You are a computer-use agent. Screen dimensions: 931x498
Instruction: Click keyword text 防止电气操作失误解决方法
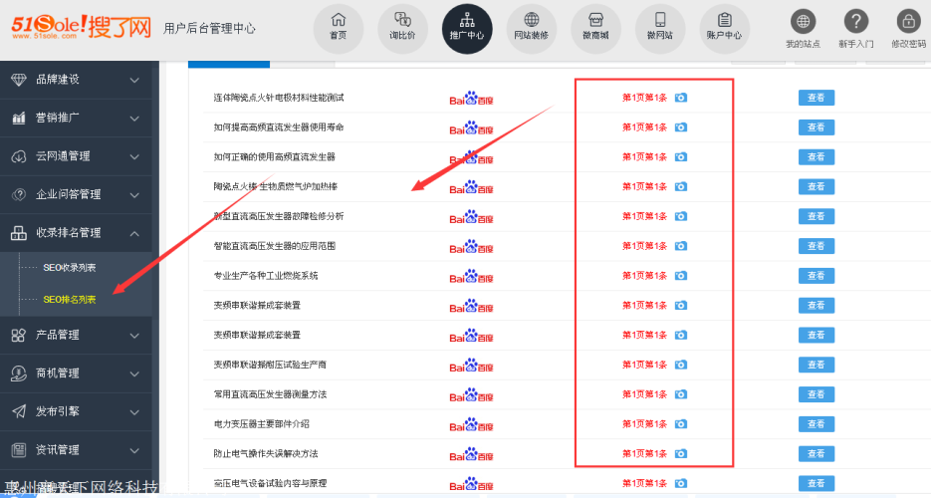click(266, 453)
